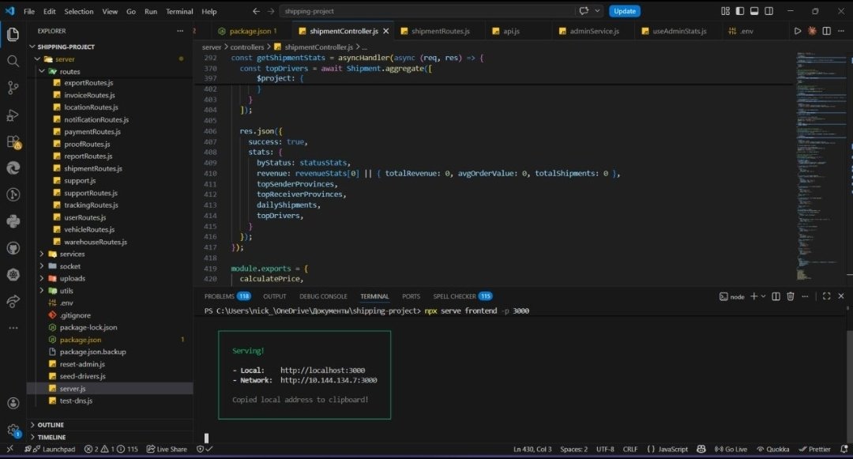
Task: Toggle the secondary side bar layout
Action: pyautogui.click(x=768, y=11)
